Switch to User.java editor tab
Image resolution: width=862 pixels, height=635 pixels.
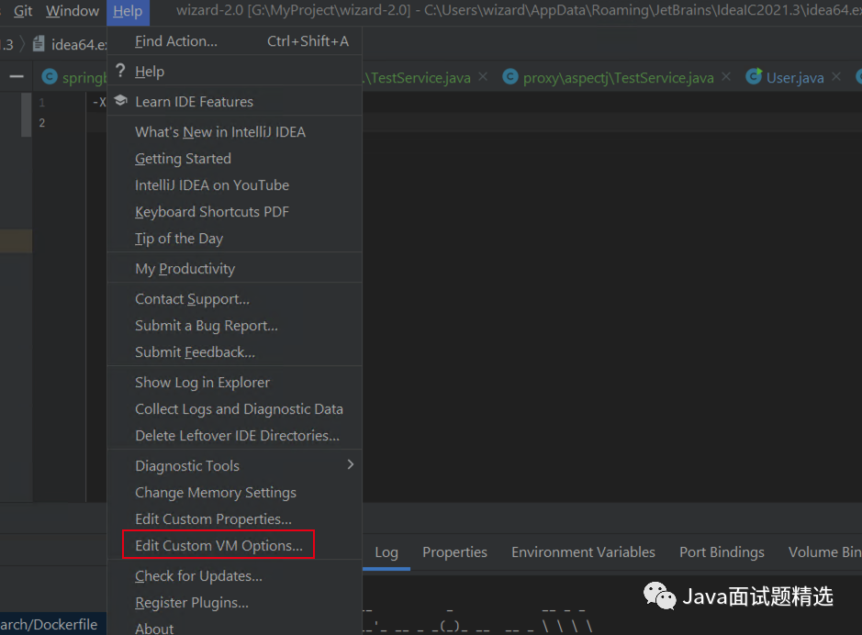[x=795, y=78]
